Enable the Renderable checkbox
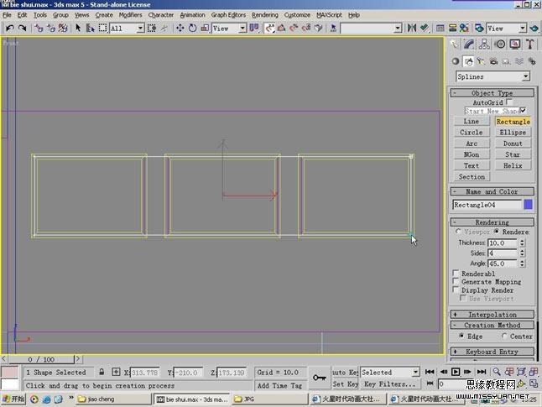542x407 pixels. [x=456, y=274]
